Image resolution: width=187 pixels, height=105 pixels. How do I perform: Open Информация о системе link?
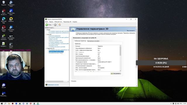[53, 85]
